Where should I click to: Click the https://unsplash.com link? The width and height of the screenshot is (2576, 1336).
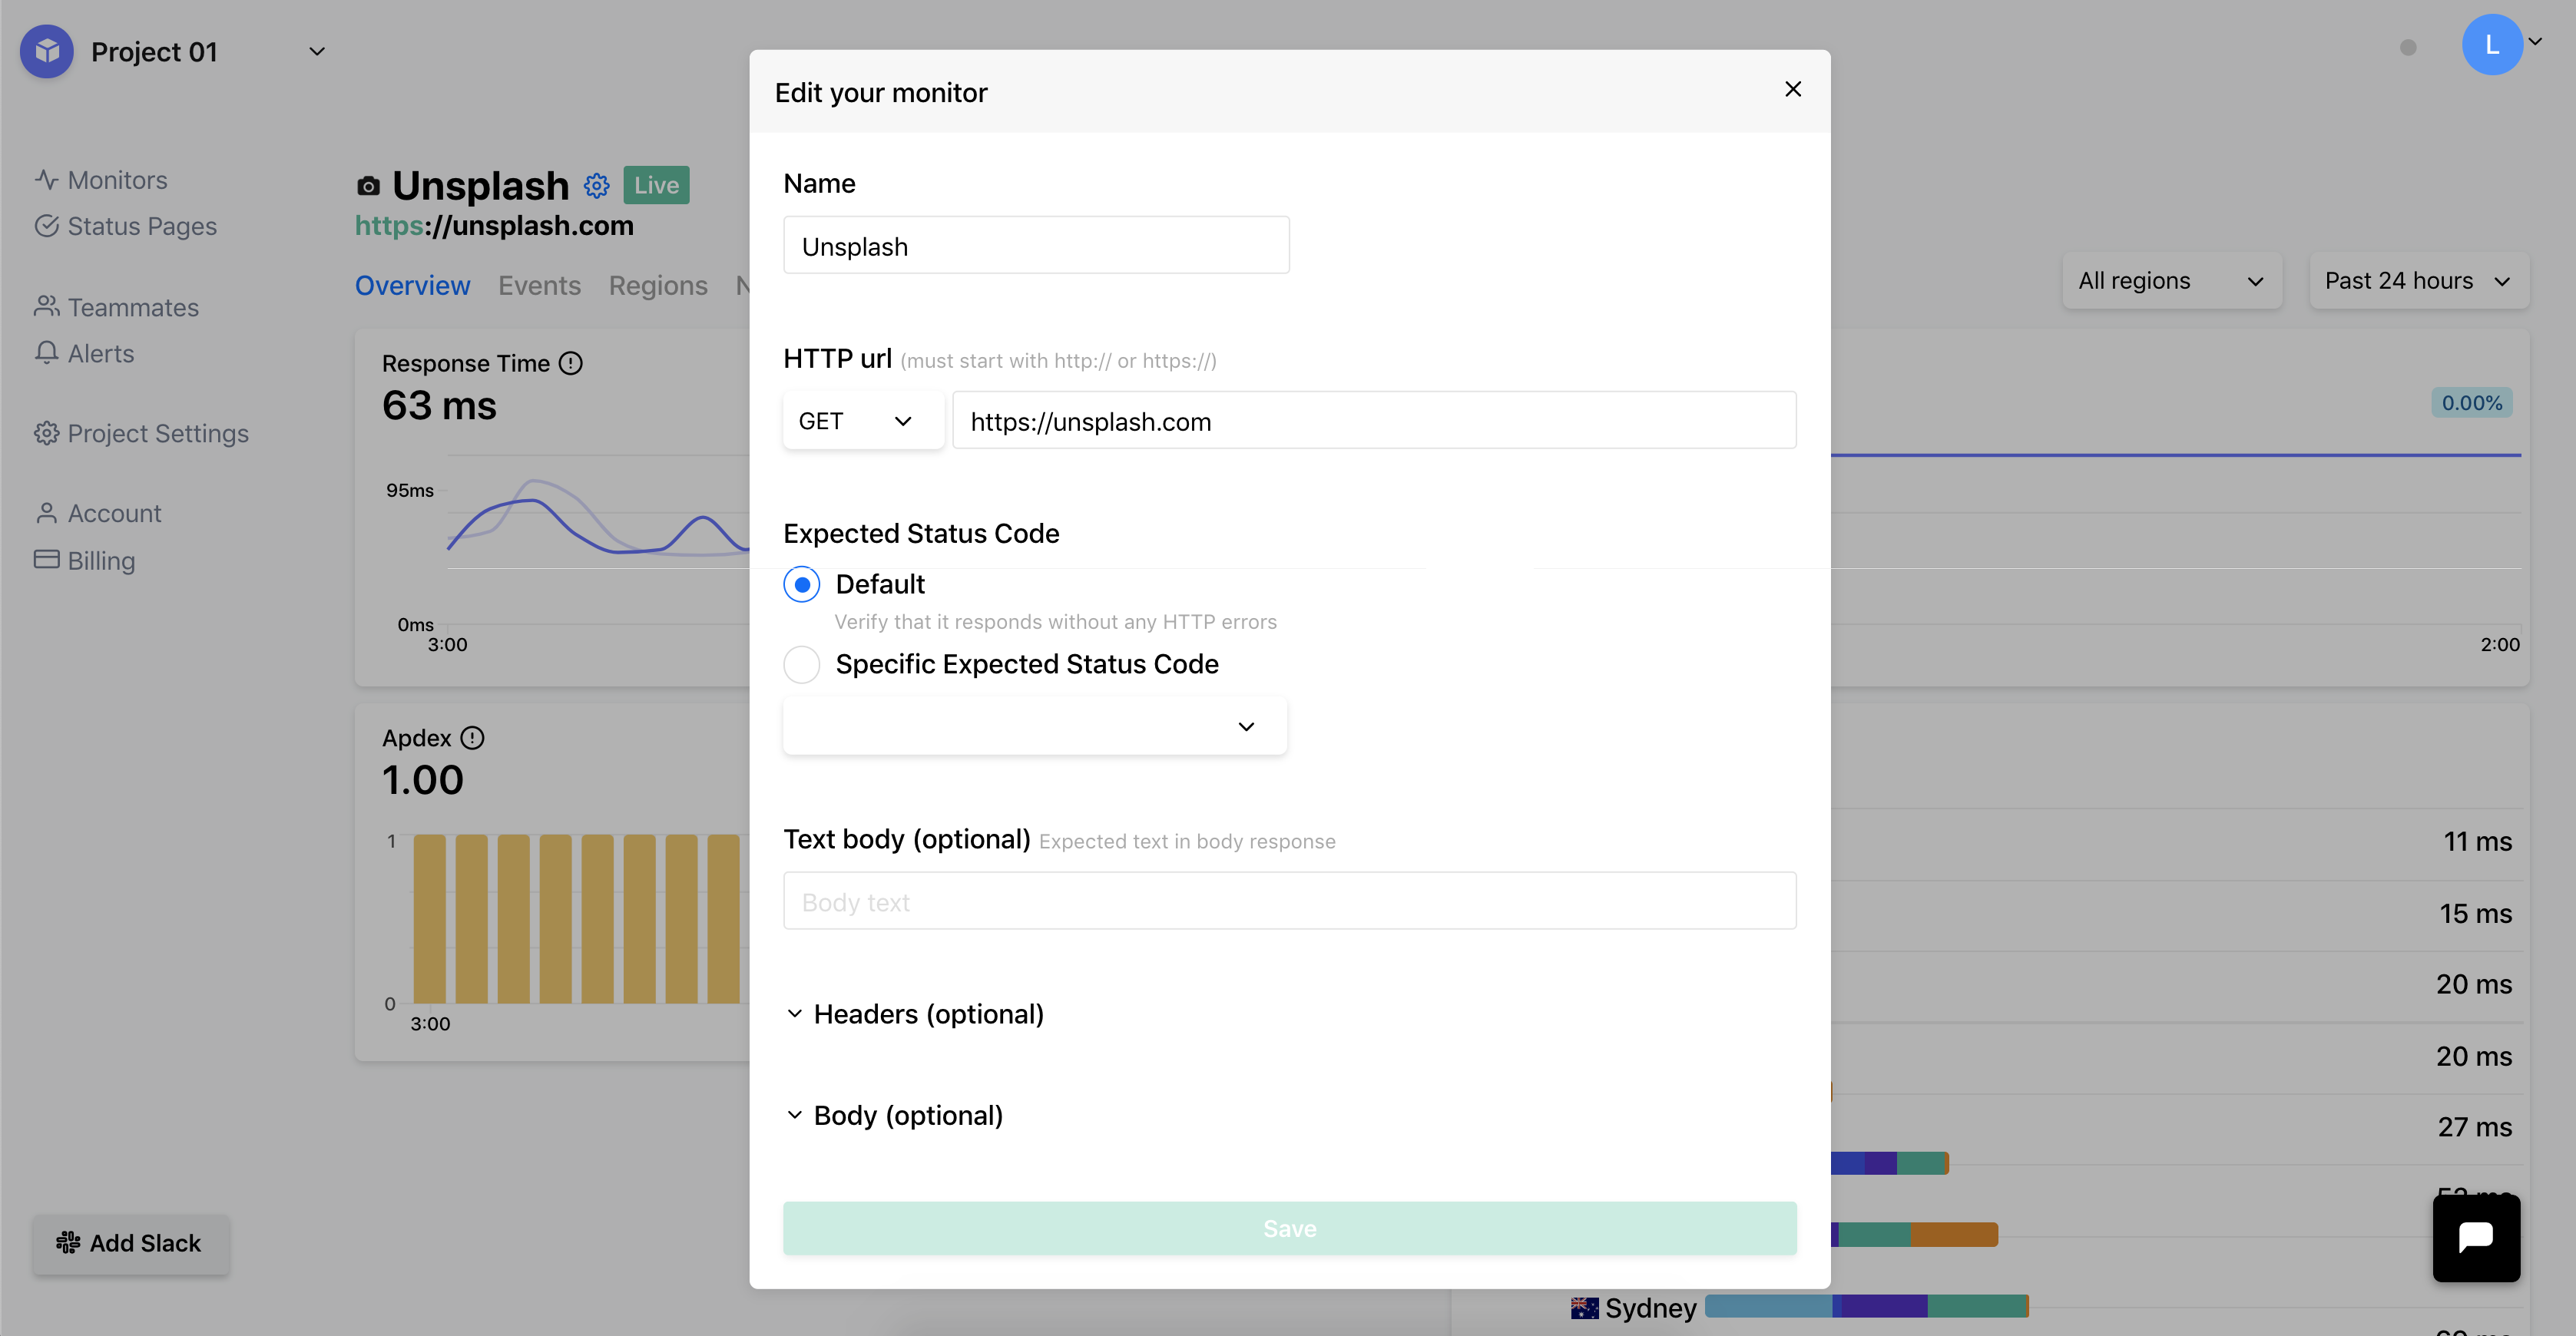[x=494, y=226]
